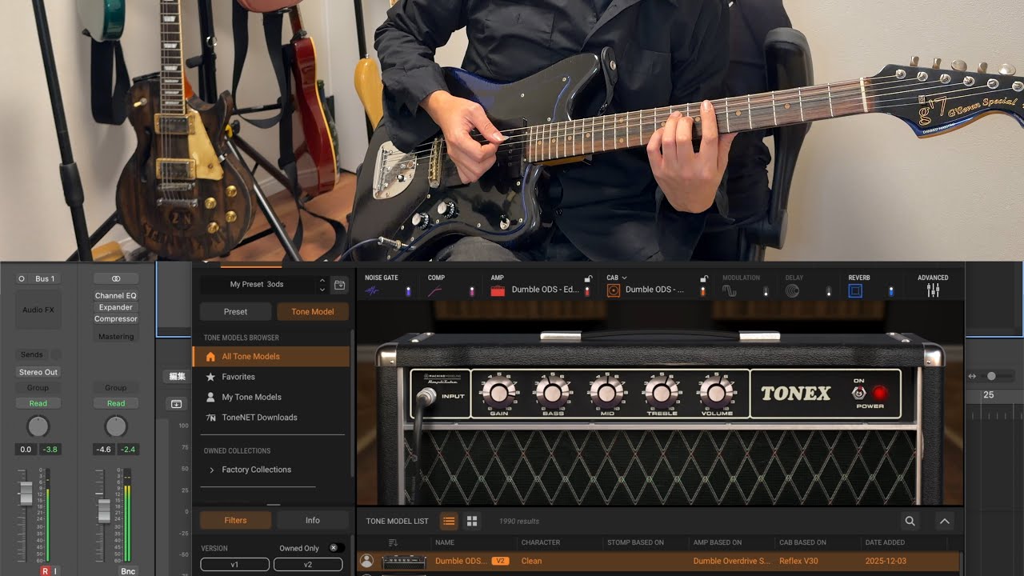Image resolution: width=1024 pixels, height=576 pixels.
Task: Click the Gain knob on the TONEX amp
Action: point(499,392)
